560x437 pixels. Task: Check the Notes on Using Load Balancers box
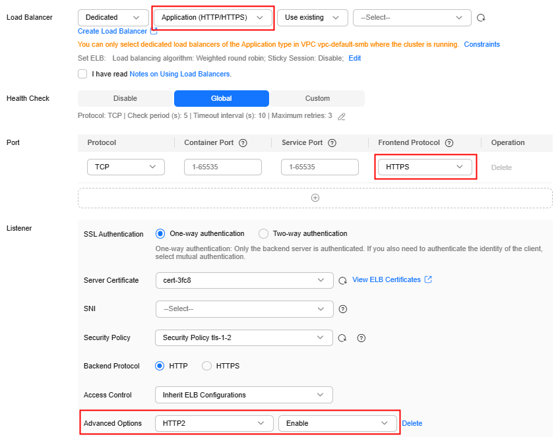82,74
